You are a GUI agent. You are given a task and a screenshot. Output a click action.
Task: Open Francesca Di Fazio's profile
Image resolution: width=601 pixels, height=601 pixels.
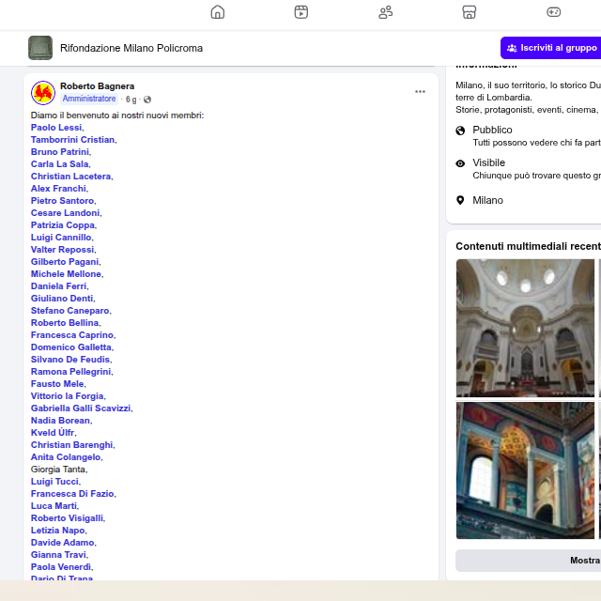tap(72, 494)
